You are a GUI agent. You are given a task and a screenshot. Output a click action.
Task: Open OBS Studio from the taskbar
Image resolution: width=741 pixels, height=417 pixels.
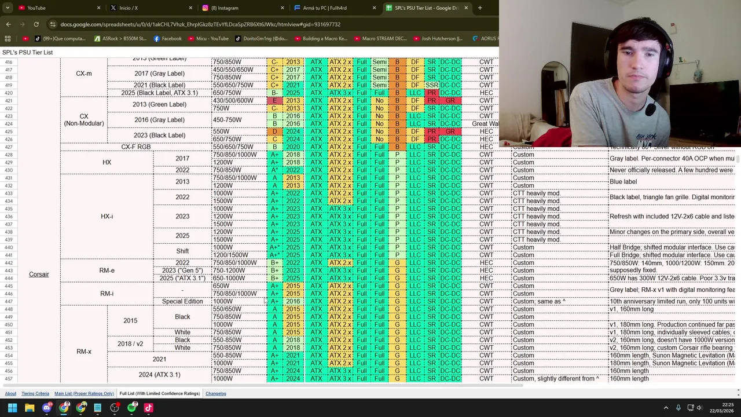click(115, 408)
